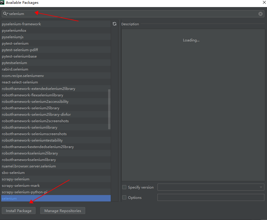Select ruamel.browser.server.selenium
267x220 pixels.
tap(56, 166)
